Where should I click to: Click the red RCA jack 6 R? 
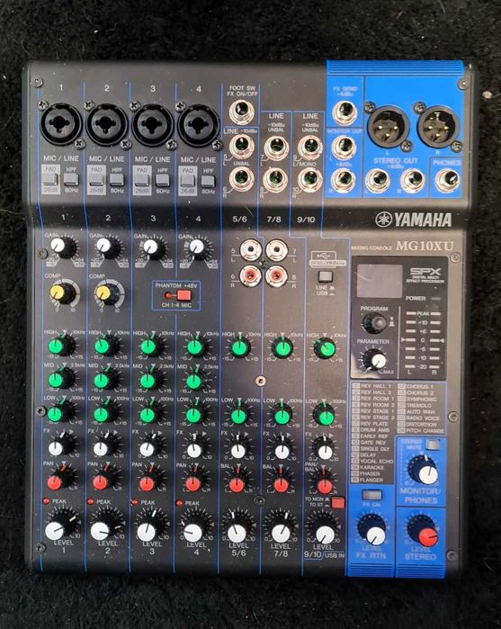pyautogui.click(x=250, y=275)
